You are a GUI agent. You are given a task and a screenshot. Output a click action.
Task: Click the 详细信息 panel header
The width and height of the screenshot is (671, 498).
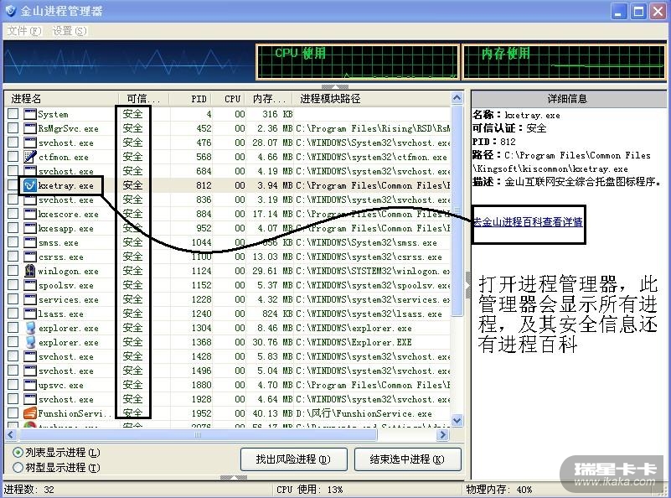568,98
